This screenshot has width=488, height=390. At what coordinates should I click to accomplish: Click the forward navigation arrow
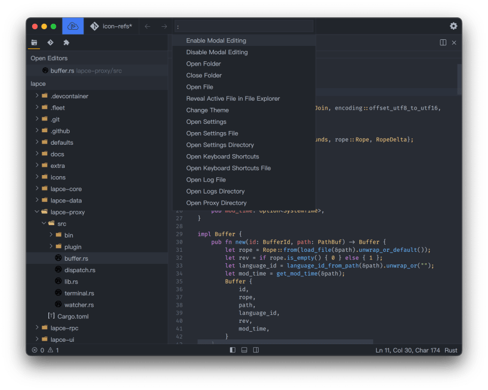(x=163, y=26)
